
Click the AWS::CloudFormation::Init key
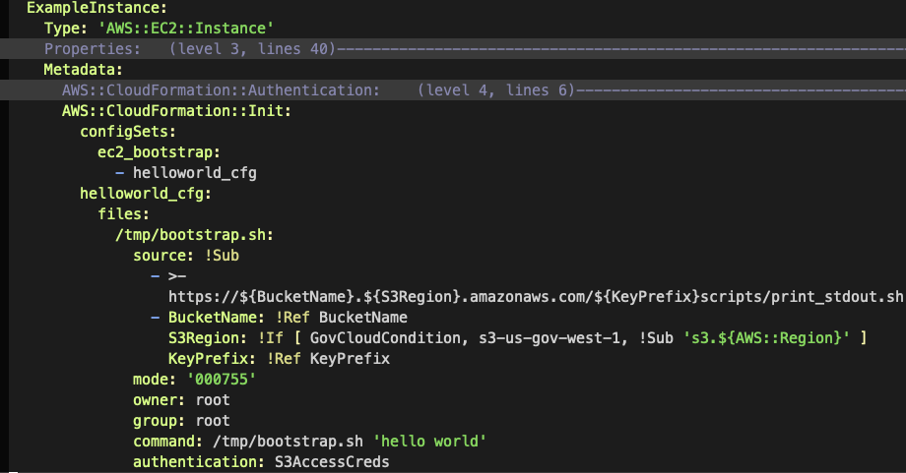coord(177,111)
